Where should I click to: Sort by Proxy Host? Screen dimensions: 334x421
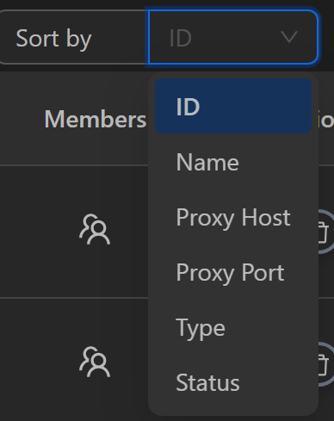point(233,218)
